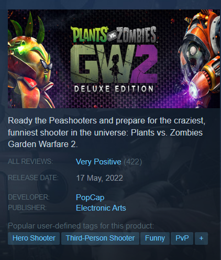
Task: Browse games tagged Funny
Action: tap(155, 238)
